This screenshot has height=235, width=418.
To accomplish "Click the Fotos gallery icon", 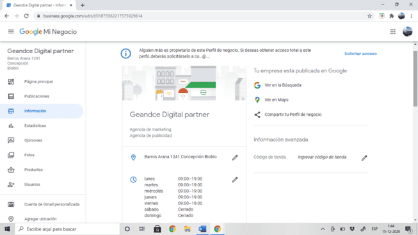I will (11, 155).
